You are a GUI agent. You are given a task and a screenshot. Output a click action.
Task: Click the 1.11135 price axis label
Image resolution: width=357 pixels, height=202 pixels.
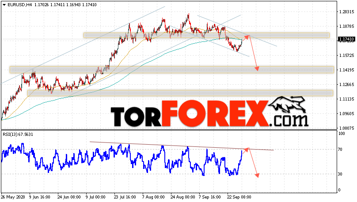tap(346, 99)
